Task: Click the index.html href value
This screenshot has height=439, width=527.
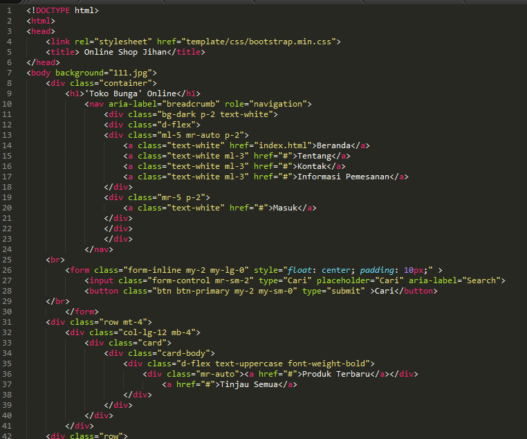Action: [284, 145]
